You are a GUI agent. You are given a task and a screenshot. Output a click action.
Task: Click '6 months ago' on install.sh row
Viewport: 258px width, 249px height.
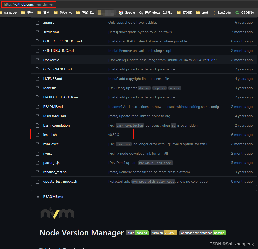(x=242, y=135)
